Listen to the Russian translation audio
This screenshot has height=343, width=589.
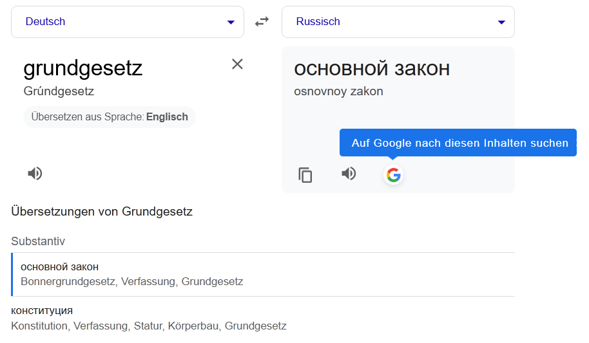coord(349,174)
